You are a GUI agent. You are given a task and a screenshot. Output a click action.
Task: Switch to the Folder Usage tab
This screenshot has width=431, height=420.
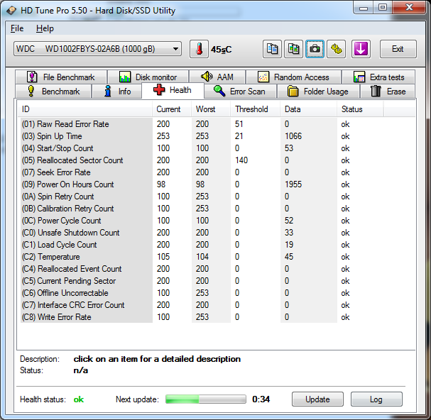tap(318, 92)
